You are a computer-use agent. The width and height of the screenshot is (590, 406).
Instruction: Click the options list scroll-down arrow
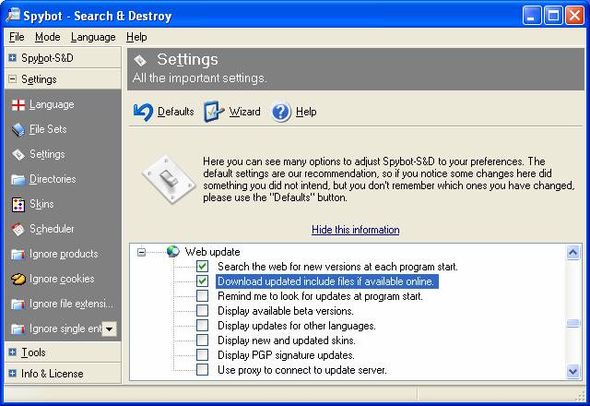tap(573, 372)
